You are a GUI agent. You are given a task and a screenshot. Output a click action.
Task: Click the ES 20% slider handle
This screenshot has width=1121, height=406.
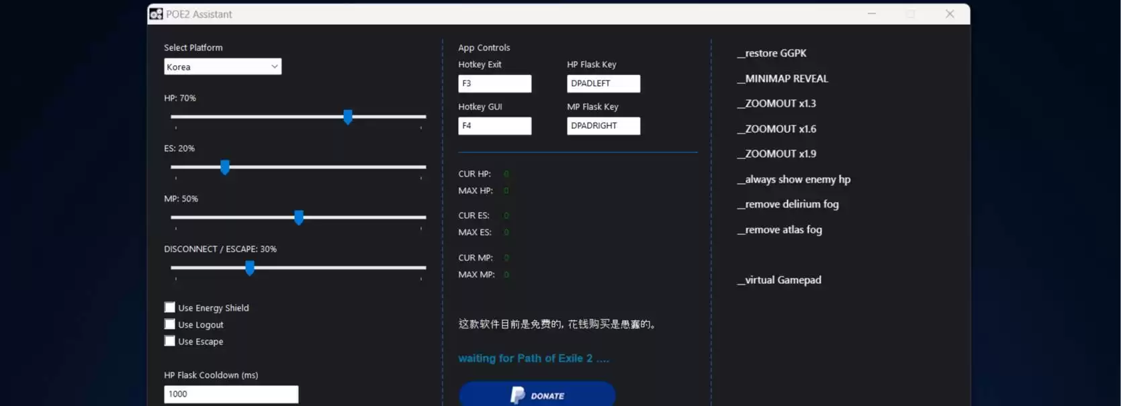click(x=225, y=168)
